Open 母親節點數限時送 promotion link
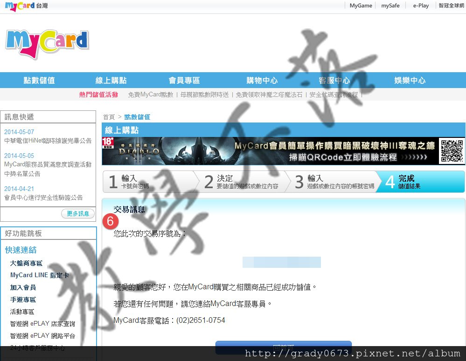Screen dimensions: 466x361 (204, 95)
